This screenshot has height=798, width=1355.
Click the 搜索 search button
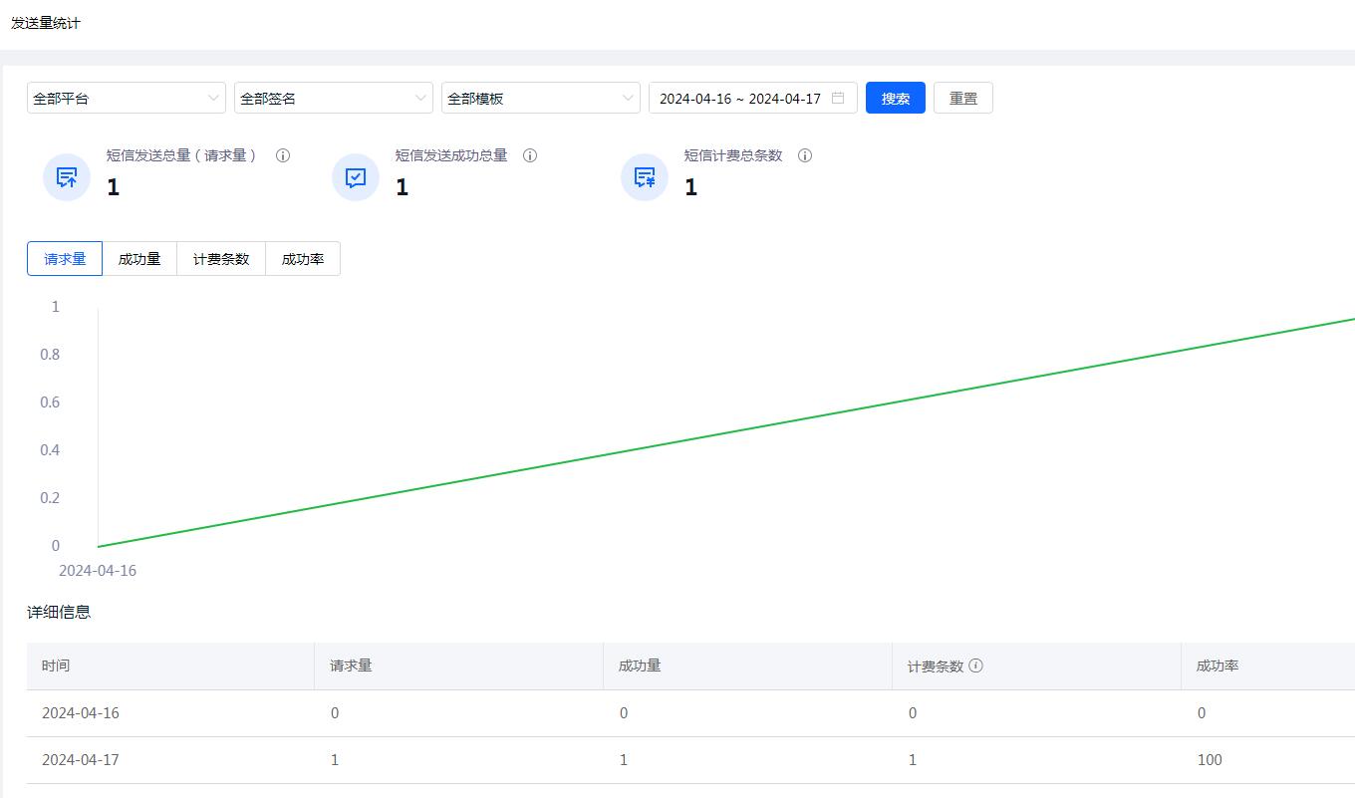click(x=896, y=98)
